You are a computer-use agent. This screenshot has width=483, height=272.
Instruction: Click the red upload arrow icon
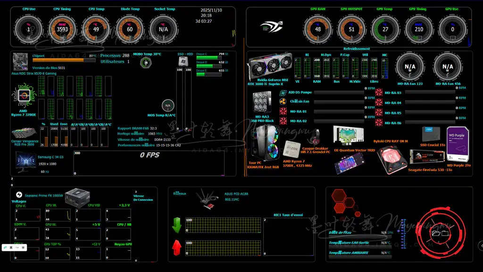point(176,247)
